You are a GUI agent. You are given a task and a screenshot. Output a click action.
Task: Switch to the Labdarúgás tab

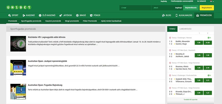pos(185,29)
